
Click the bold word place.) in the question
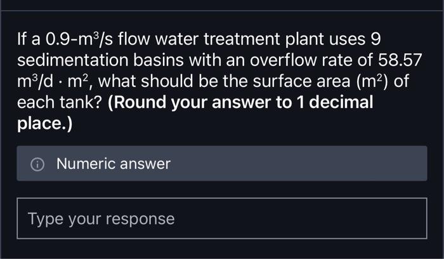tap(44, 123)
